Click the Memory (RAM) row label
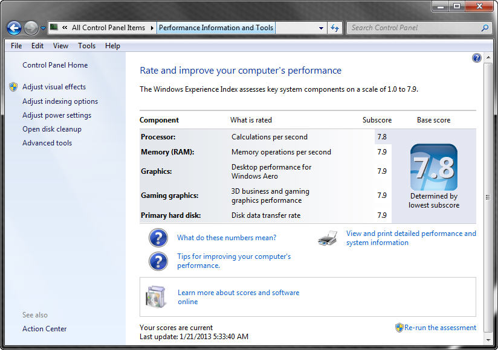This screenshot has width=498, height=350. click(167, 152)
